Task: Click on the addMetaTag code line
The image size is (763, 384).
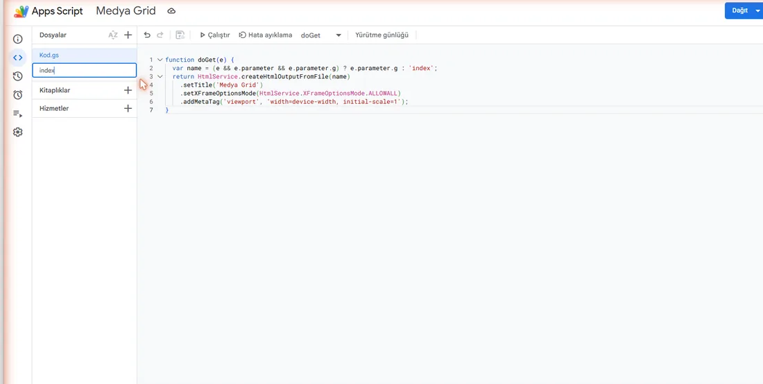Action: (x=294, y=102)
